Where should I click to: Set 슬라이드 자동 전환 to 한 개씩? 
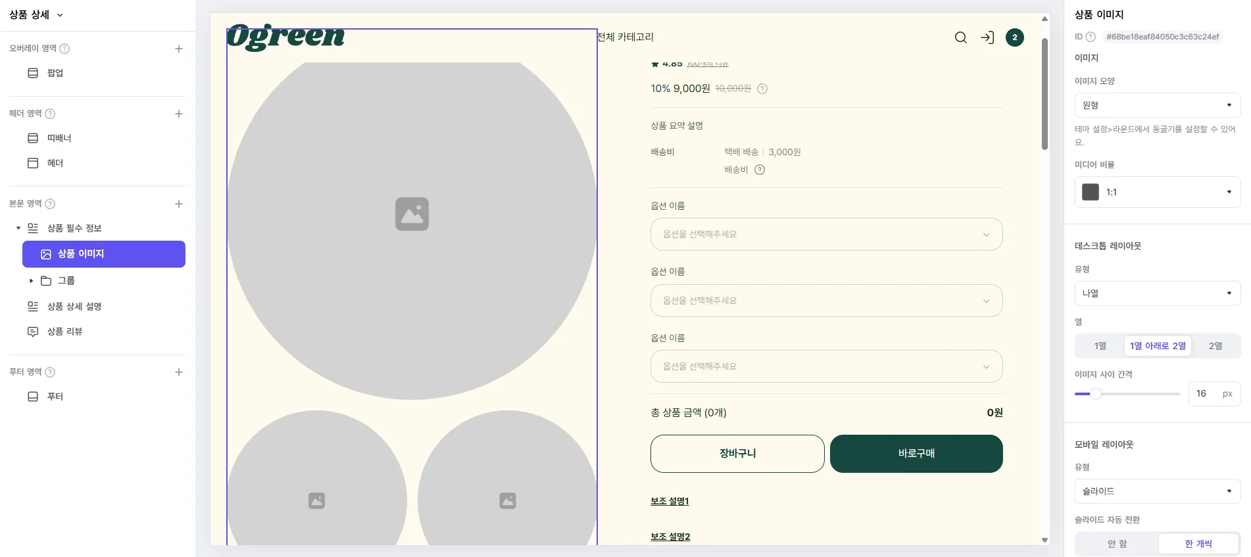[1198, 544]
